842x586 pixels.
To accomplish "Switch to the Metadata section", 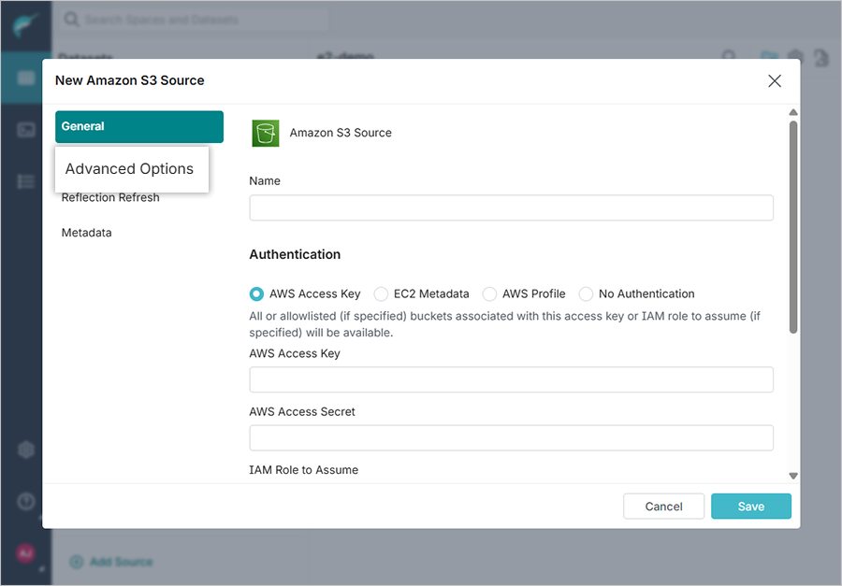I will point(86,233).
